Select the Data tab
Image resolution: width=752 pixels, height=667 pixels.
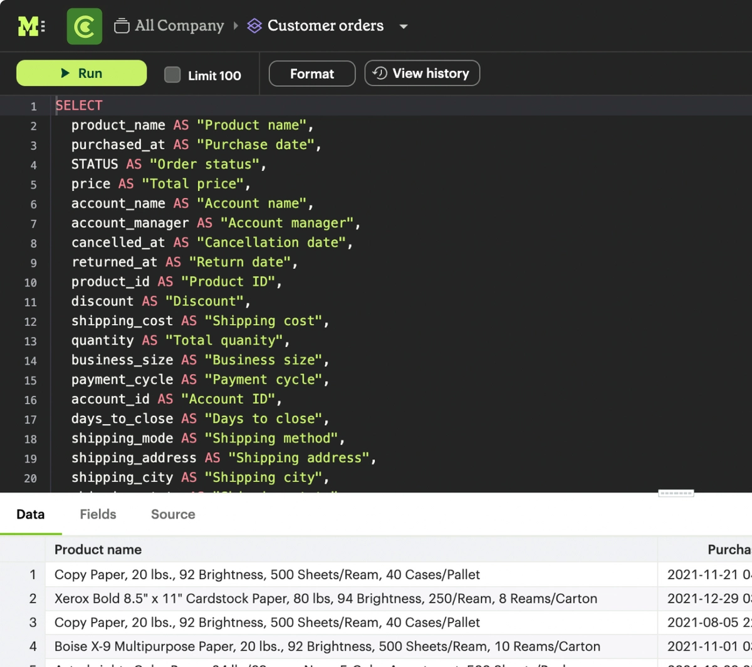point(30,514)
